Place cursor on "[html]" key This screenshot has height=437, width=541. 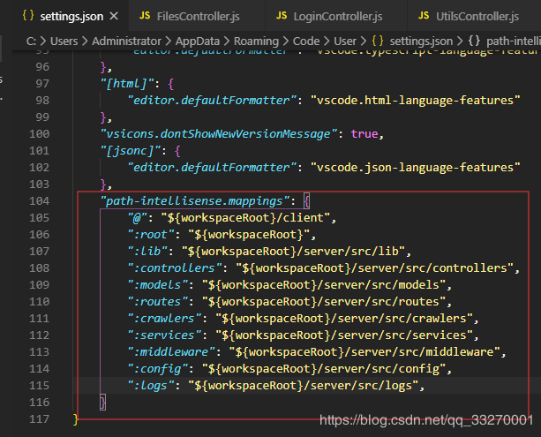tap(127, 84)
